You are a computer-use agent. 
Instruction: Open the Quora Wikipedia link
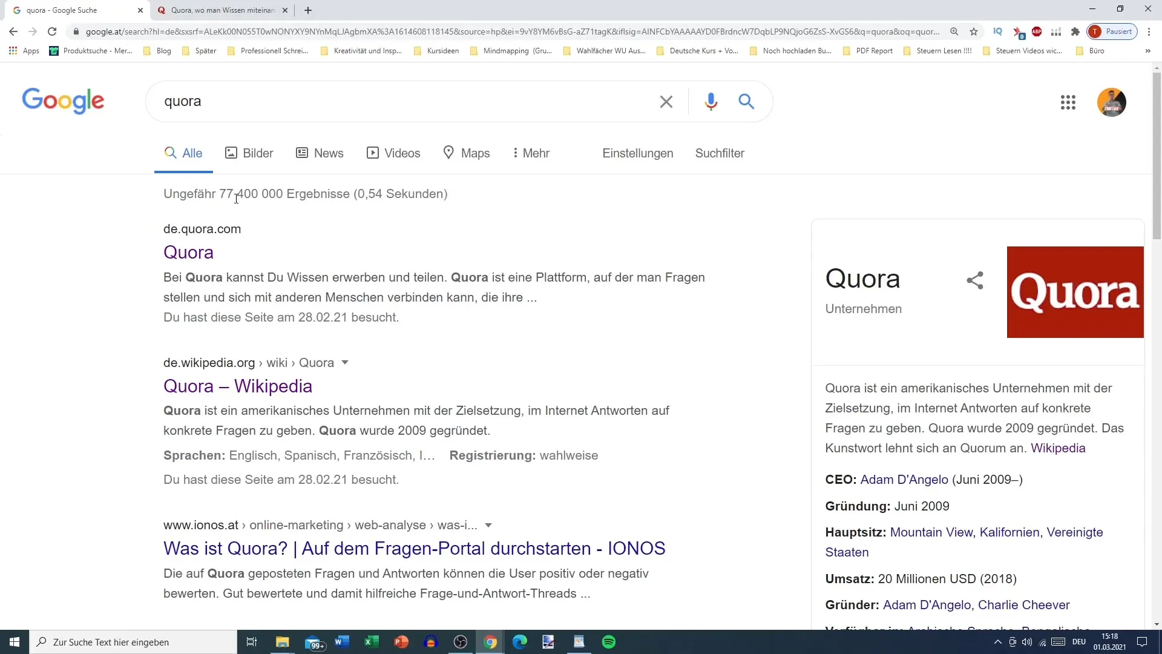tap(238, 386)
